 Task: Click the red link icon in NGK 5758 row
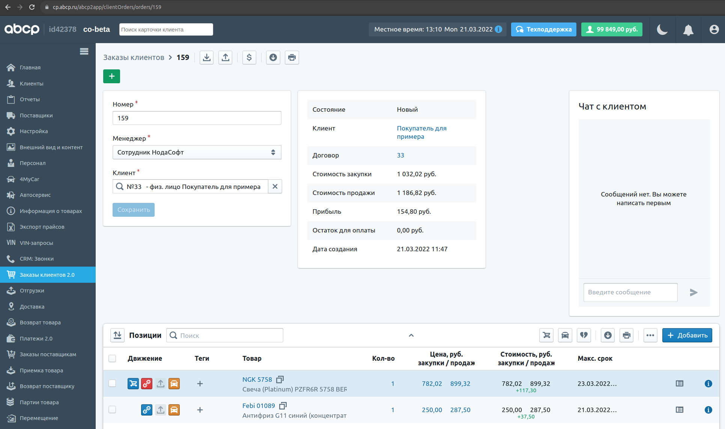[147, 384]
